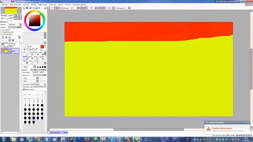253x142 pixels.
Task: Select the Move tool
Action: [x=25, y=49]
